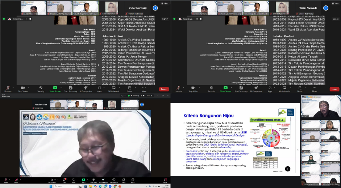Expand the arrow beside the Audio button
The image size is (341, 188).
pyautogui.click(x=10, y=179)
